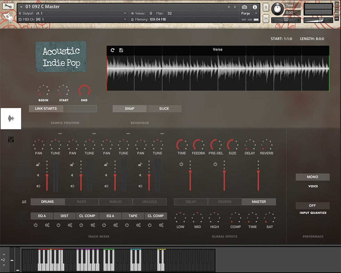The width and height of the screenshot is (341, 273).
Task: Open settings gears icon under DIST
Action: pos(70,225)
